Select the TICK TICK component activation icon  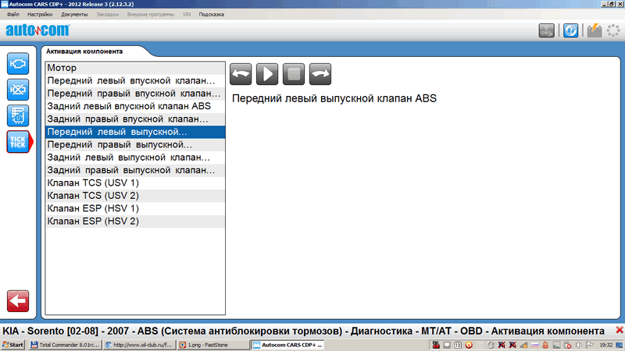(19, 142)
